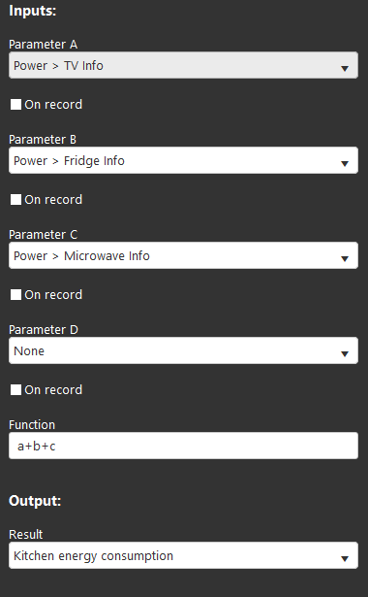Viewport: 368px width, 597px height.
Task: Click the Parameter A label
Action: 43,45
